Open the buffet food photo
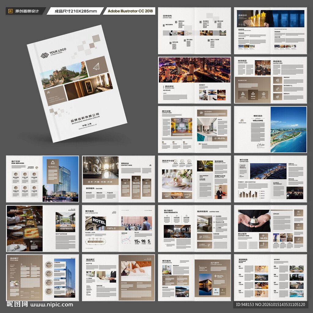Image resolution: width=313 pixels, height=313 pixels. click(25, 229)
